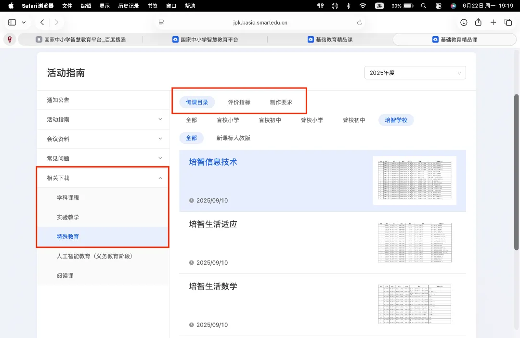Image resolution: width=520 pixels, height=338 pixels.
Task: Select the 盲校小学 filter tab
Action: point(228,120)
